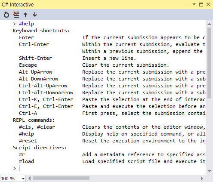Click the 'Ctrl-E, Ctrl-Enter' shortcut text
213x182 pixels.
[x=46, y=106]
